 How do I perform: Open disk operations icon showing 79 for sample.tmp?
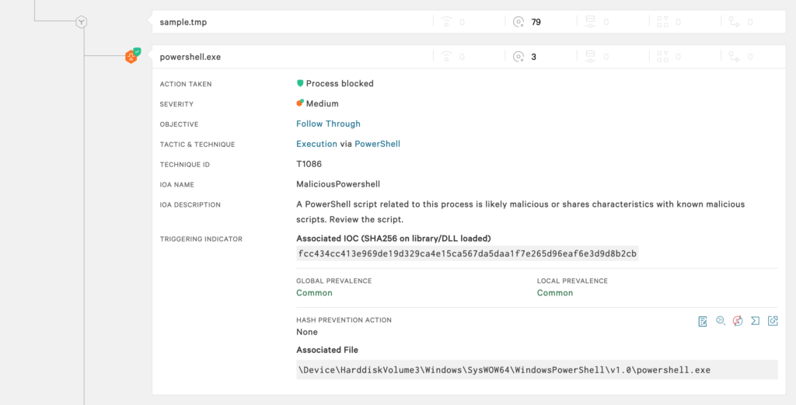coord(518,22)
